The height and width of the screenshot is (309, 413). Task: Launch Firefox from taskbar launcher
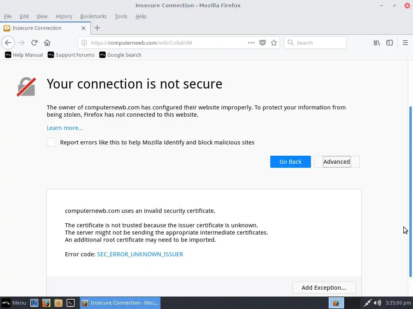coord(46,303)
